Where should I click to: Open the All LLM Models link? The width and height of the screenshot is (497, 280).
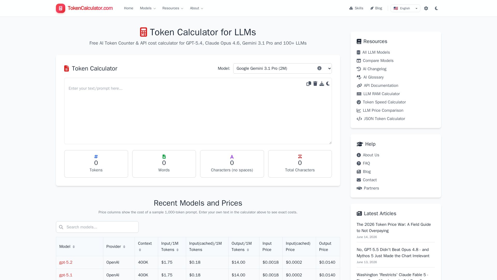coord(376,52)
